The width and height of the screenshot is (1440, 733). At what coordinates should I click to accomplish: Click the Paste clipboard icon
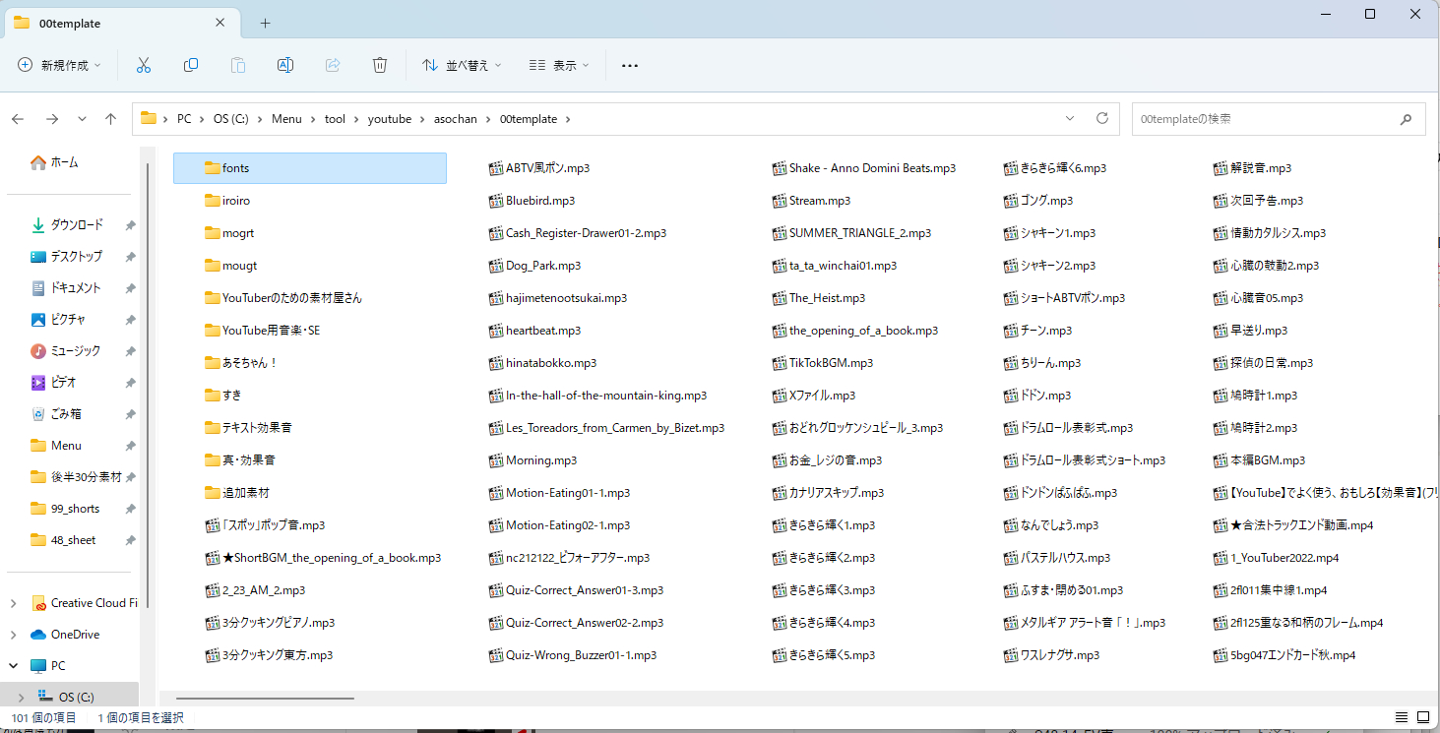[x=238, y=65]
